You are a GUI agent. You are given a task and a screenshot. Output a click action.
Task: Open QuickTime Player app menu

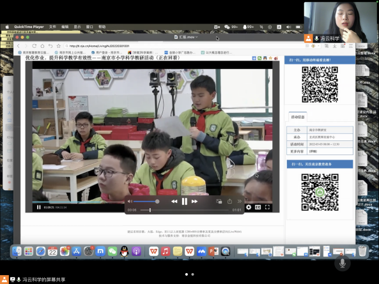click(x=29, y=27)
